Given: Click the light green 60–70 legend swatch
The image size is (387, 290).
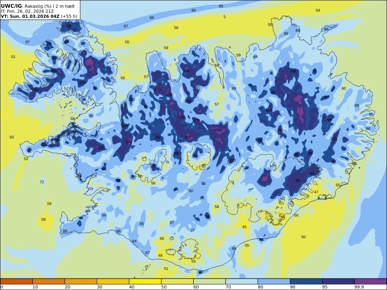Looking at the screenshot, I should (209, 281).
